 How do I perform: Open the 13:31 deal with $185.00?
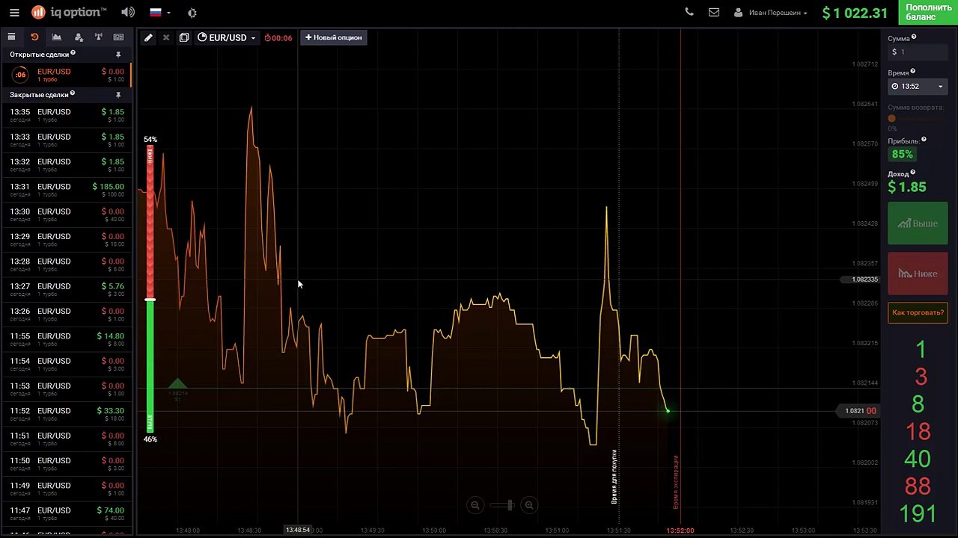66,190
